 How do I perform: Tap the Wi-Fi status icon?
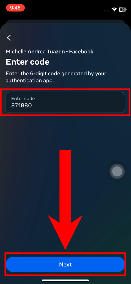point(114,10)
